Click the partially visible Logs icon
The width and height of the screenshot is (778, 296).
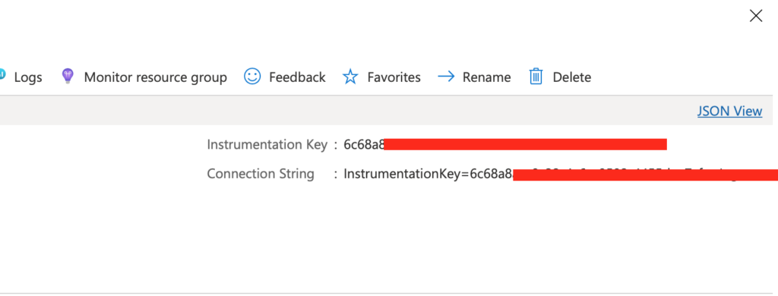coord(2,74)
